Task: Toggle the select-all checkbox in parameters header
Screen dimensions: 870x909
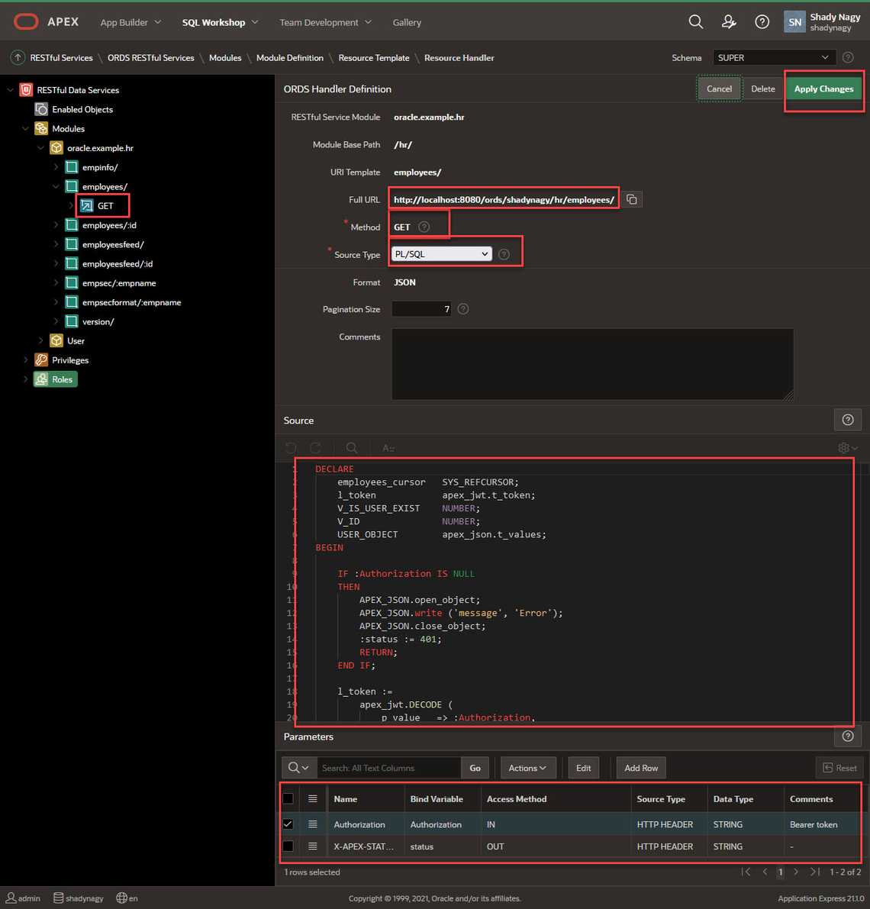Action: 288,799
